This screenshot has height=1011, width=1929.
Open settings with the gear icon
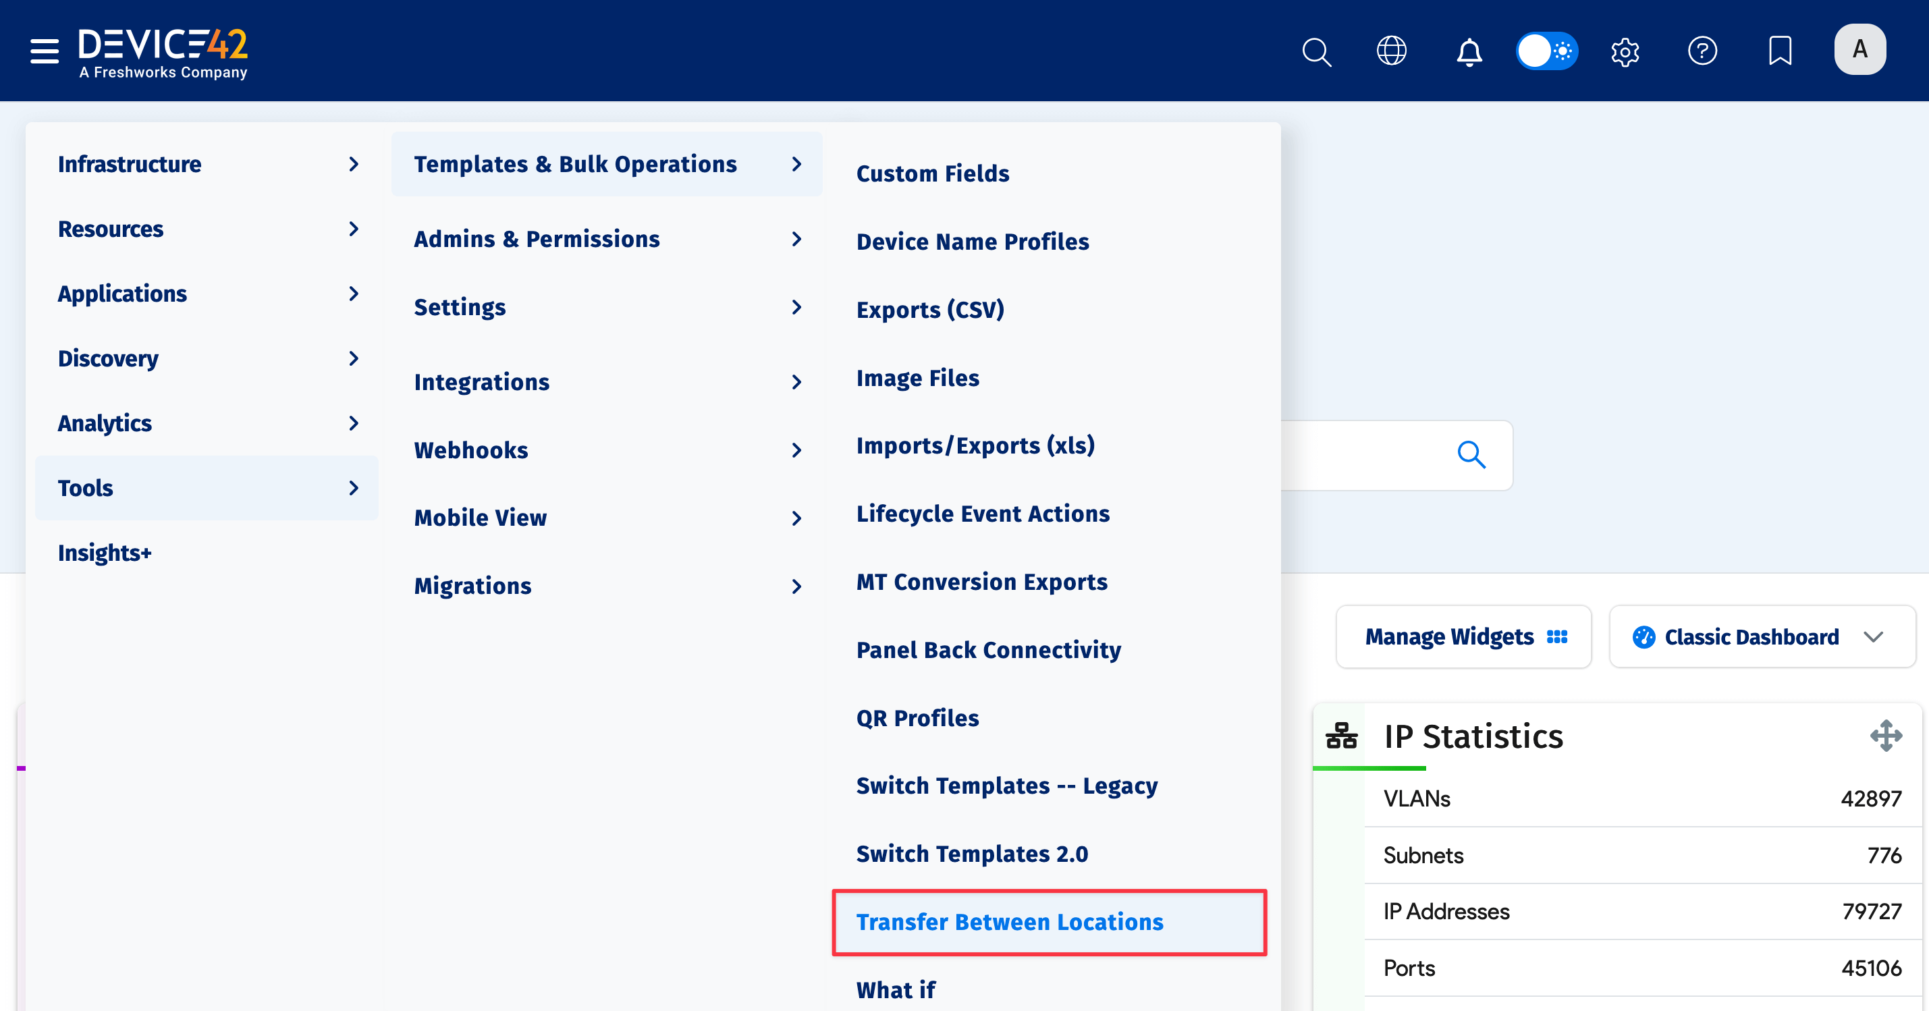(x=1625, y=52)
